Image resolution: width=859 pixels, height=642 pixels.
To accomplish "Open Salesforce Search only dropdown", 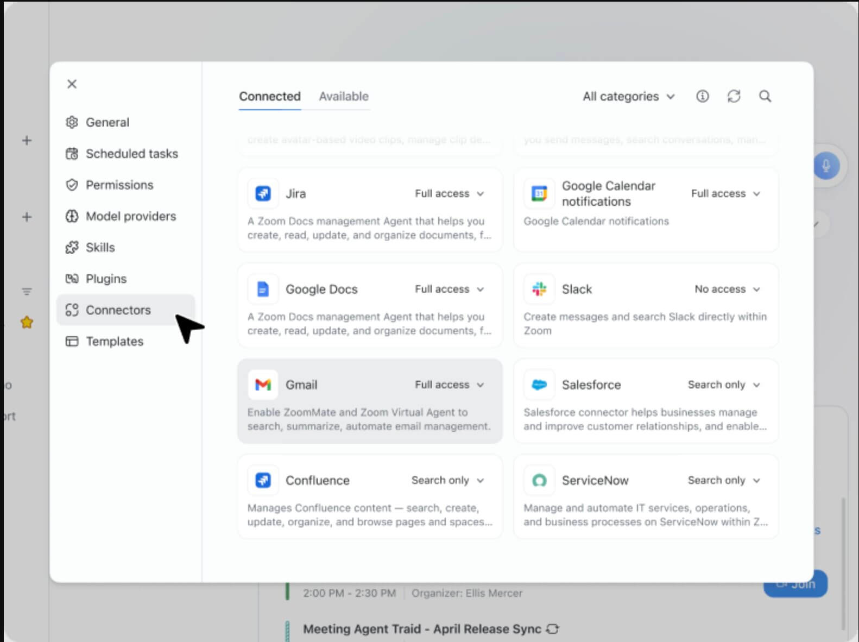I will (x=724, y=385).
